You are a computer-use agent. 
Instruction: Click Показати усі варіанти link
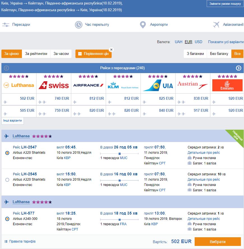click(226, 42)
